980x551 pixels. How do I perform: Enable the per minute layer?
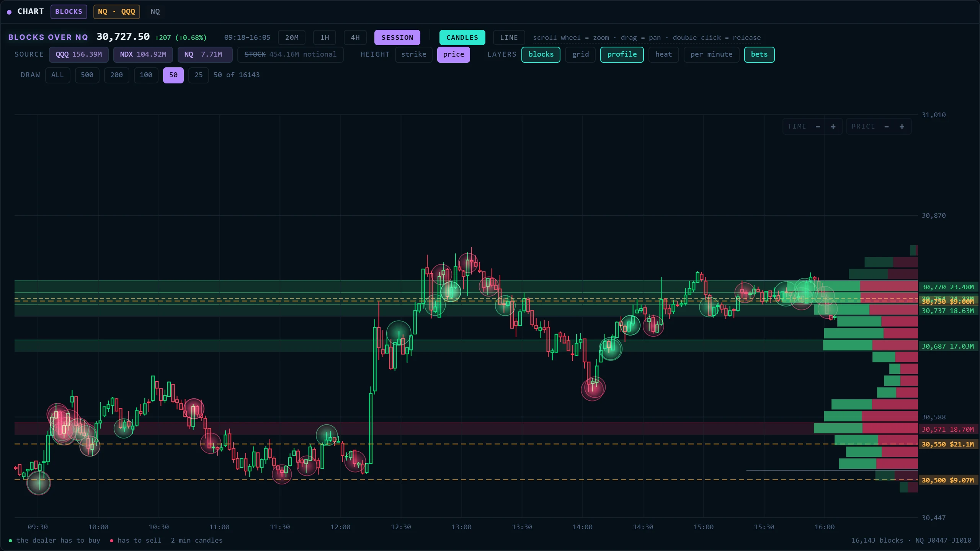coord(711,54)
